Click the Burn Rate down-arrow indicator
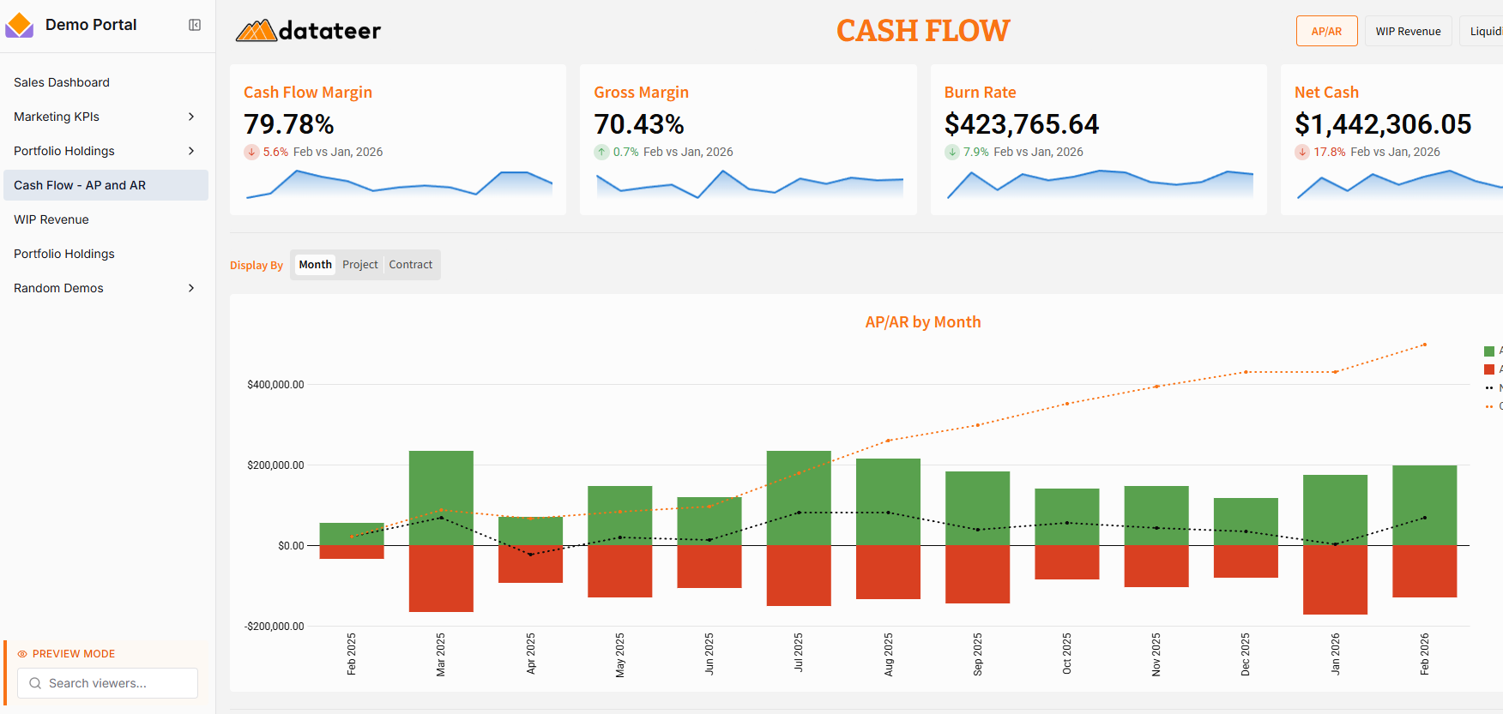The width and height of the screenshot is (1503, 714). click(952, 152)
